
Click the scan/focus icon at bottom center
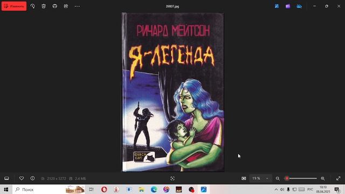coord(172,178)
